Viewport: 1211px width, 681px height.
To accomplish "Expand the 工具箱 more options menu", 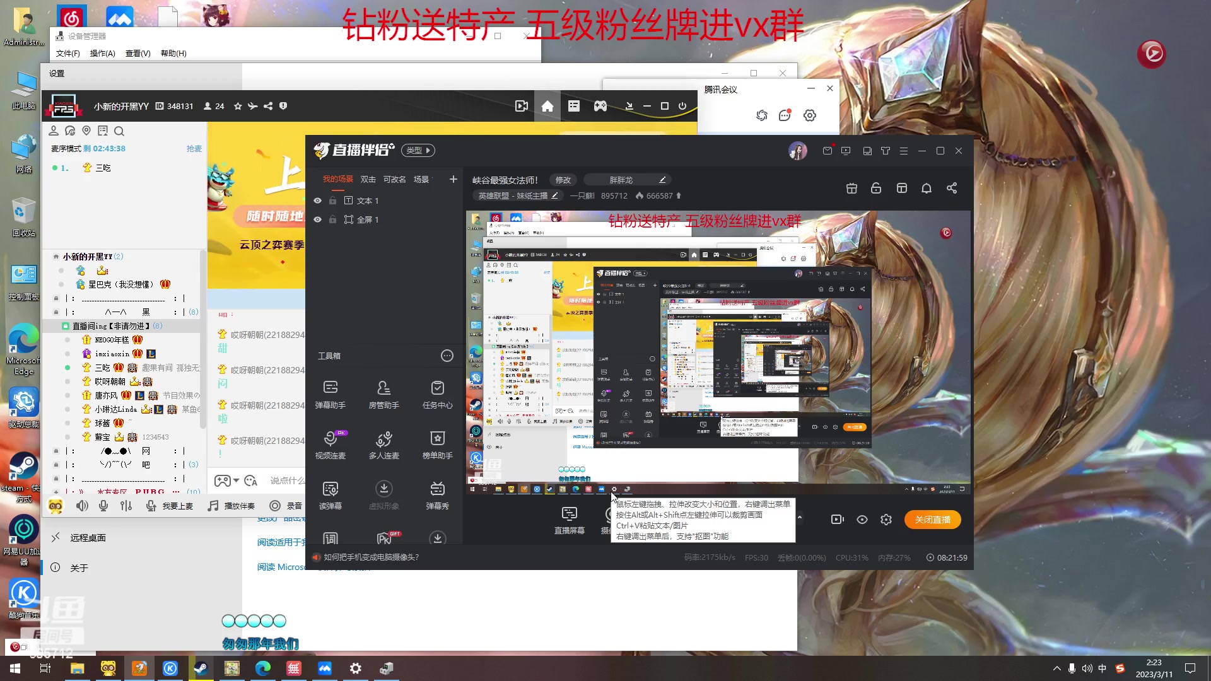I will (447, 356).
